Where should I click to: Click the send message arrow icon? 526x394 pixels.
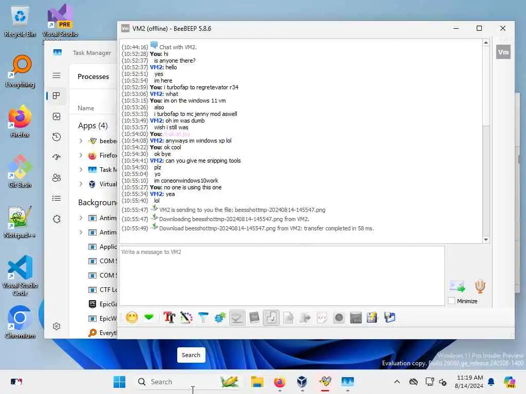[x=457, y=286]
